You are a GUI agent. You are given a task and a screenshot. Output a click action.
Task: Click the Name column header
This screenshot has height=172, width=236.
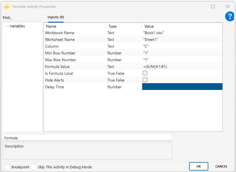coord(75,27)
